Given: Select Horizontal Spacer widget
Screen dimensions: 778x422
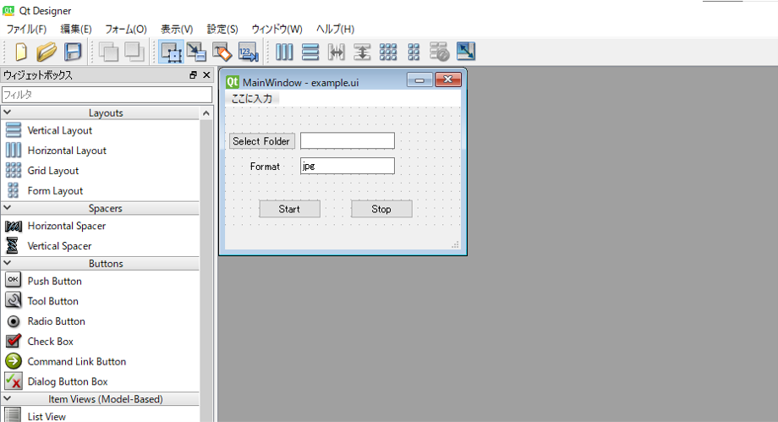Looking at the screenshot, I should point(67,226).
